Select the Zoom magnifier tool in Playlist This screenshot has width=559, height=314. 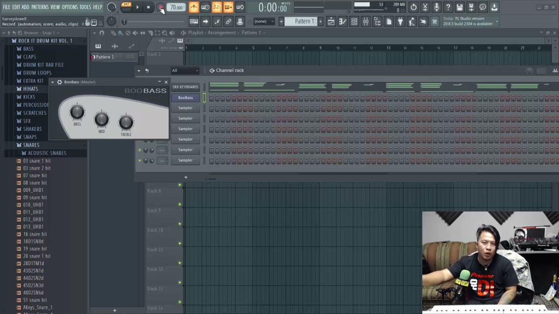click(165, 33)
